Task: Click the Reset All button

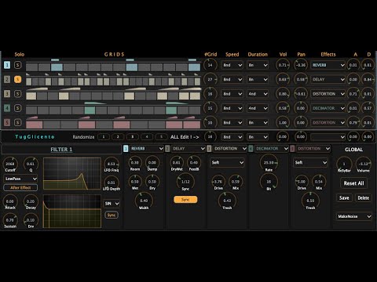Action: coord(353,183)
